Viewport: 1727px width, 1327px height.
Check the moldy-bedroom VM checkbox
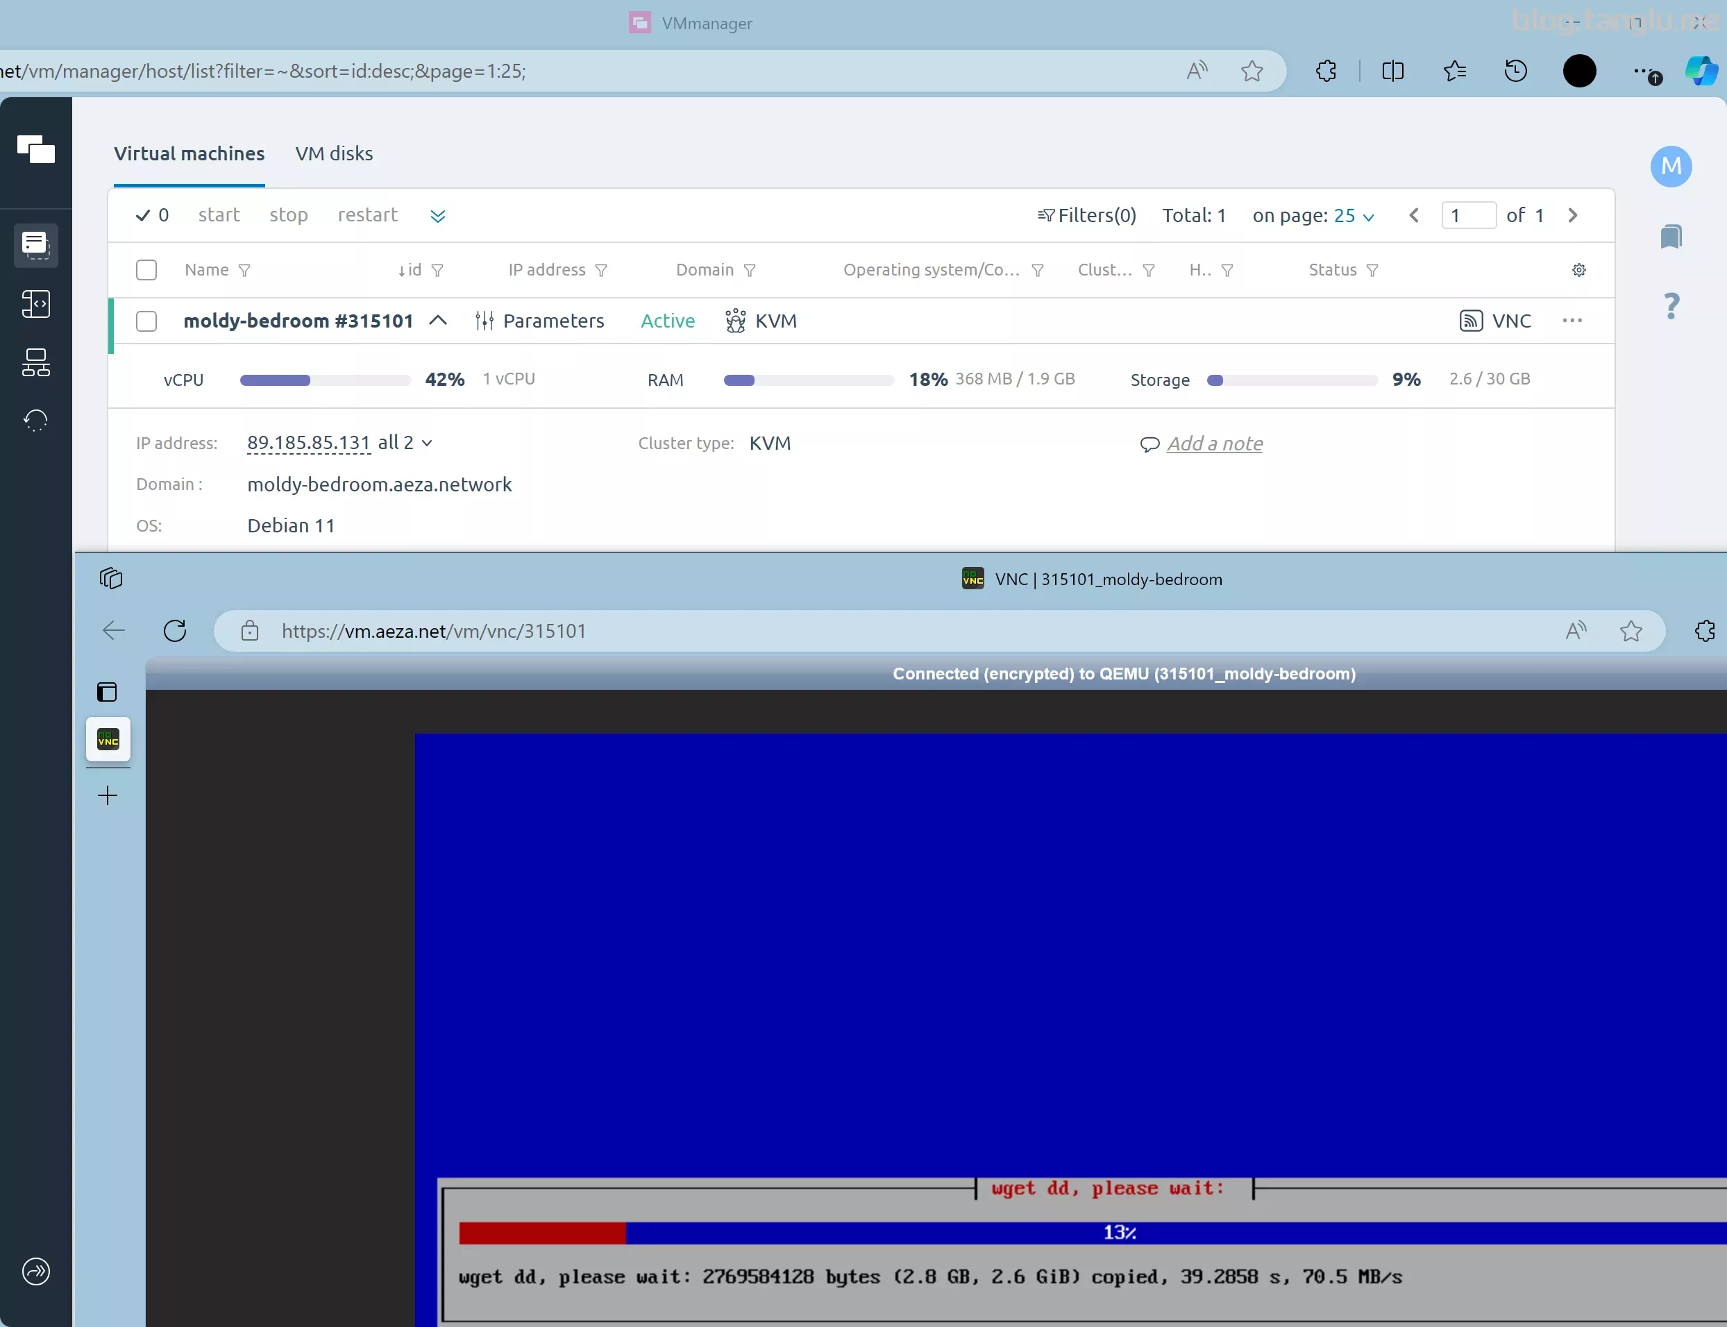(x=146, y=321)
